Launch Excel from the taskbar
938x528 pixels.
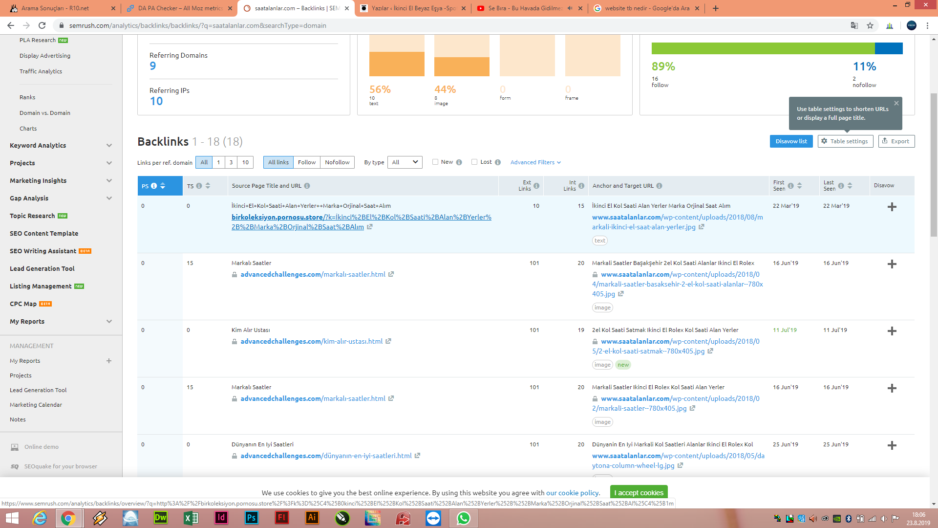click(191, 518)
